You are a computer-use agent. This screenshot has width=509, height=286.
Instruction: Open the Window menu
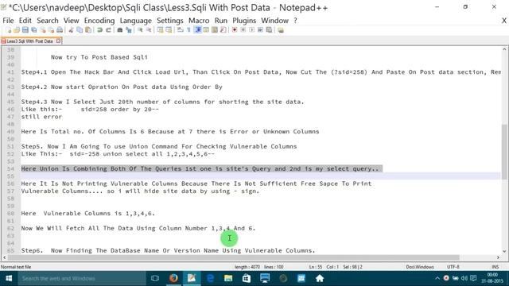274,21
